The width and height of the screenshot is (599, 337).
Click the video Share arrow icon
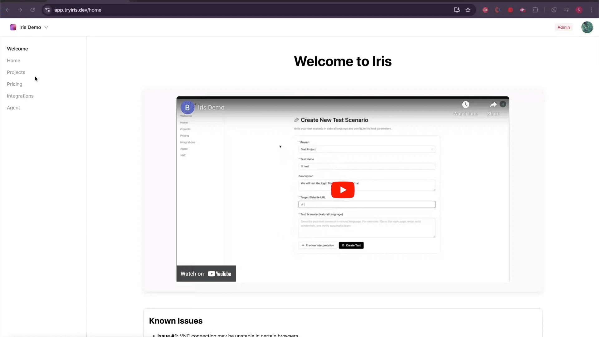493,105
